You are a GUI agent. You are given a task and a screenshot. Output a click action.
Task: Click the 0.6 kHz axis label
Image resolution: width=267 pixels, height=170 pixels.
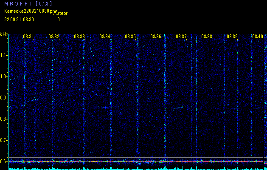coord(4,161)
